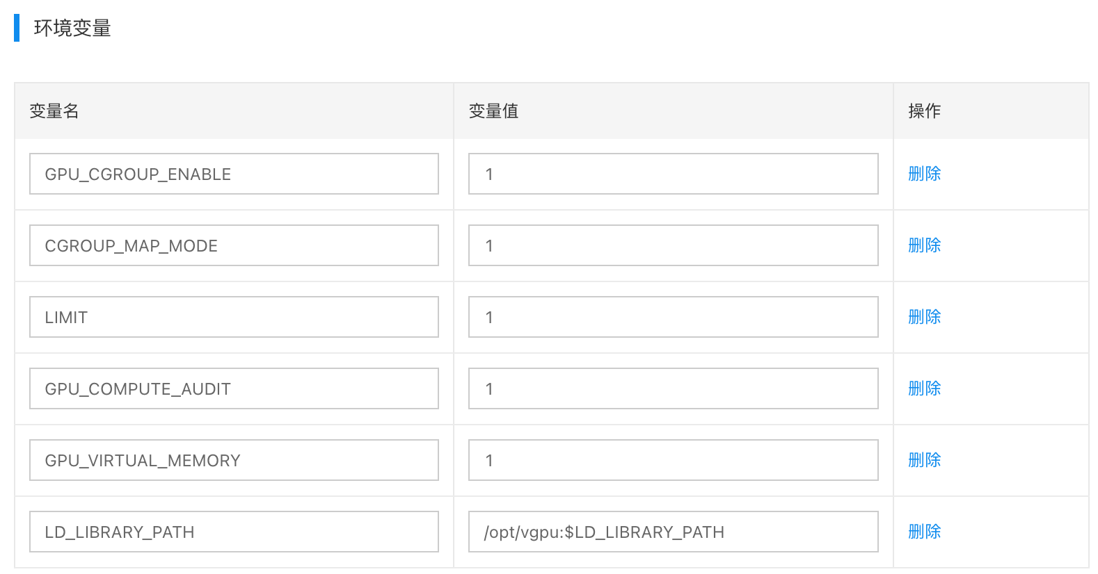Edit the LIMIT variable name field
The height and width of the screenshot is (574, 1098).
(234, 317)
